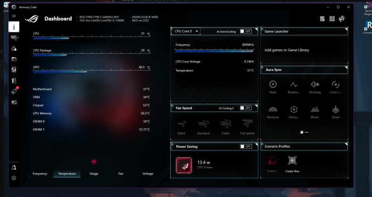Expand the Power Saving panel corner arrow

coord(256,144)
